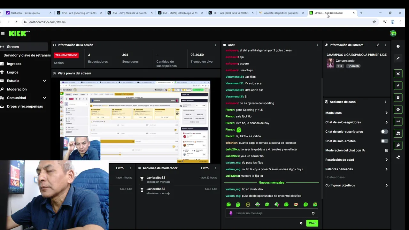Toggle Chat de solo-emotes switch

point(384,141)
